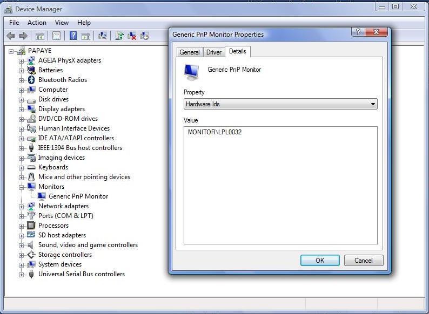Viewport: 429px width, 314px height.
Task: Maximize the Device Manager window
Action: pos(396,7)
